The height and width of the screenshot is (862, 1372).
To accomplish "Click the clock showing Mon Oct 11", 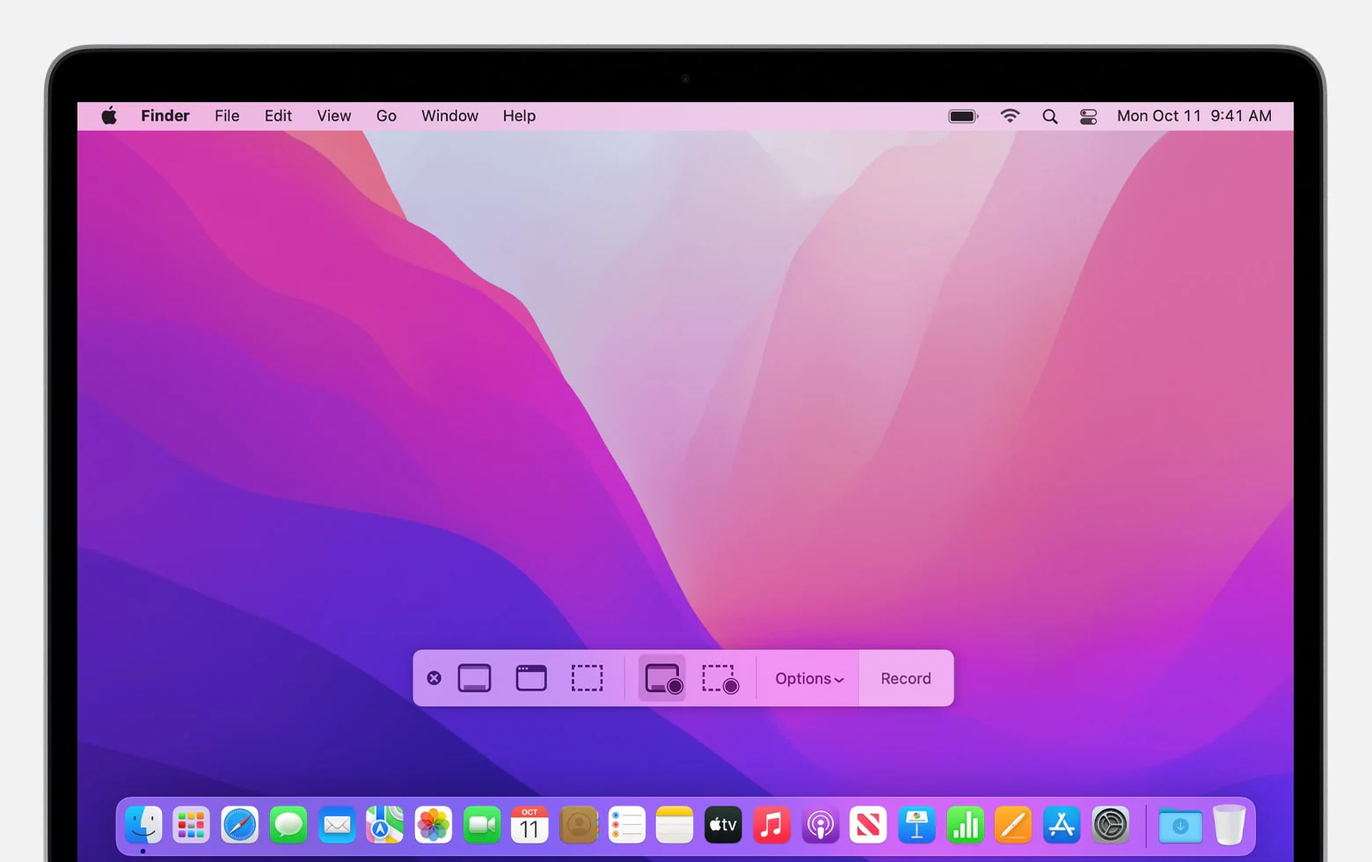I will tap(1194, 115).
